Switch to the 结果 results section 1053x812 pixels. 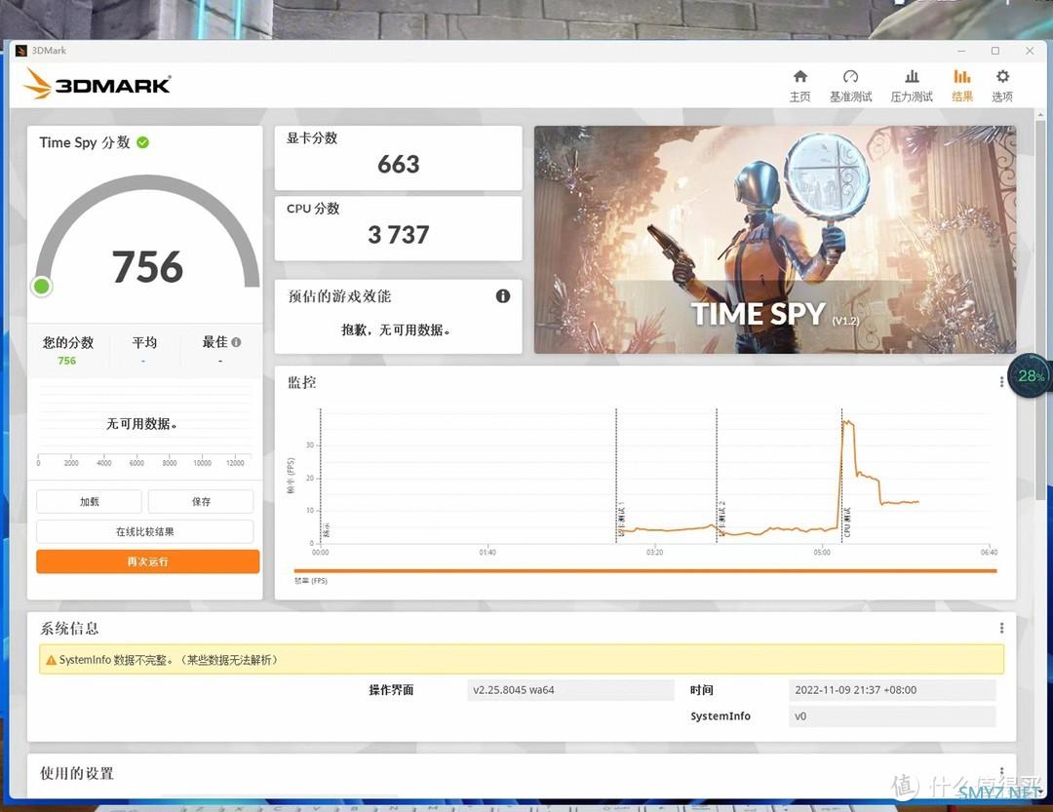point(962,86)
